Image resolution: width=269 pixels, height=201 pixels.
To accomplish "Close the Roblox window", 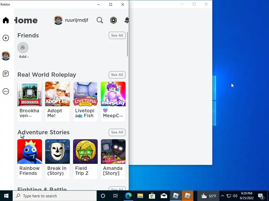I will coord(123,4).
